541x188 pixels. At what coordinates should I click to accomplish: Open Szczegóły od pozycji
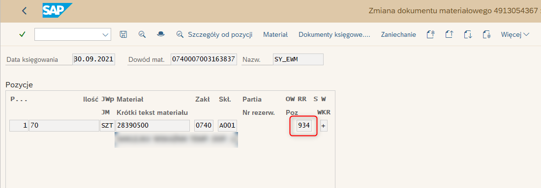coord(214,34)
